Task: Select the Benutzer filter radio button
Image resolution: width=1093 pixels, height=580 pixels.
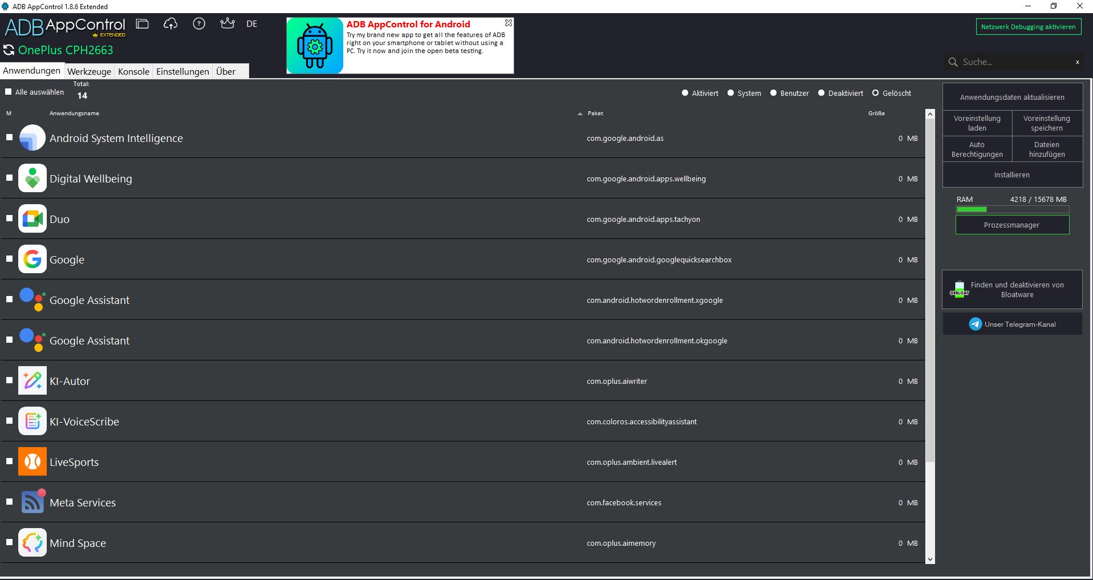Action: [774, 93]
